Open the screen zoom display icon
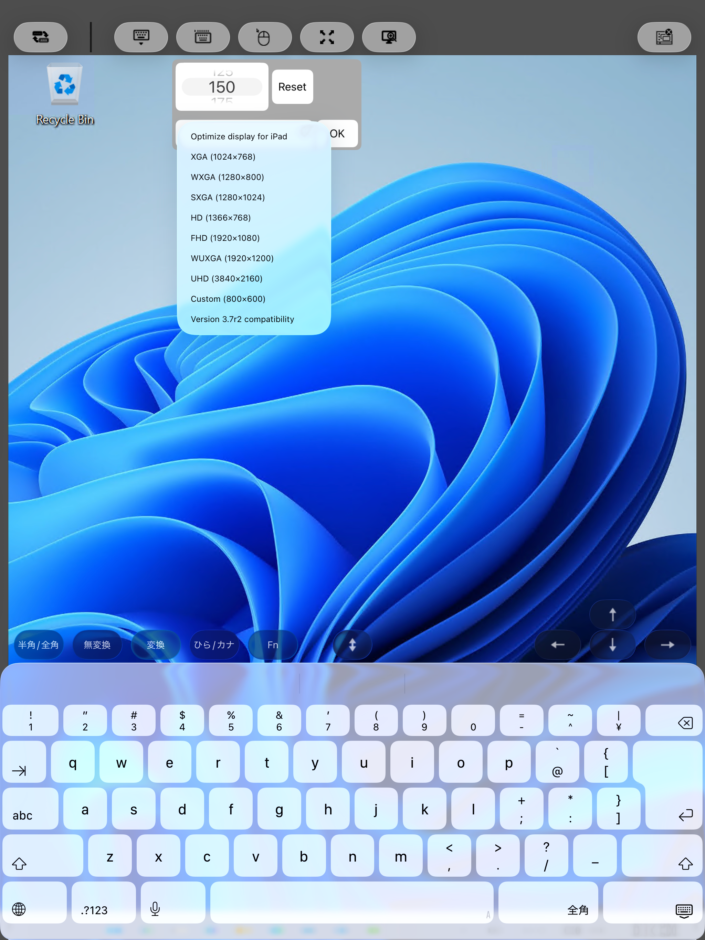 (389, 37)
